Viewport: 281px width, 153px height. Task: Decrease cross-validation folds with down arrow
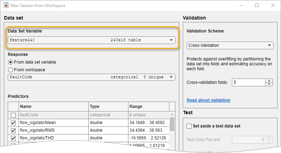tap(269, 84)
